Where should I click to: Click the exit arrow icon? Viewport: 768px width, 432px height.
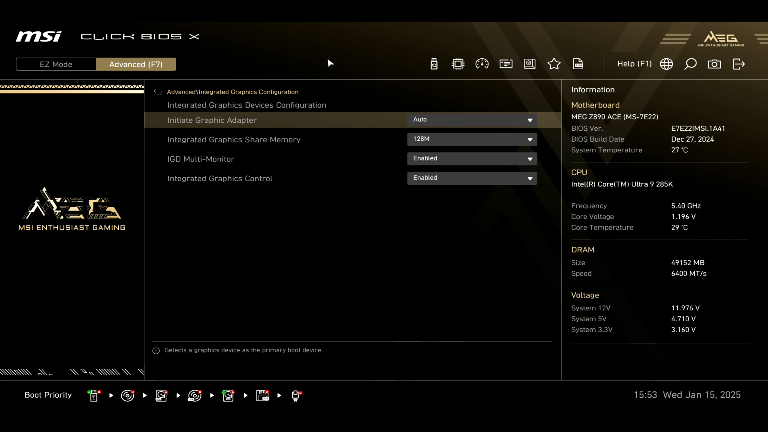[x=739, y=64]
